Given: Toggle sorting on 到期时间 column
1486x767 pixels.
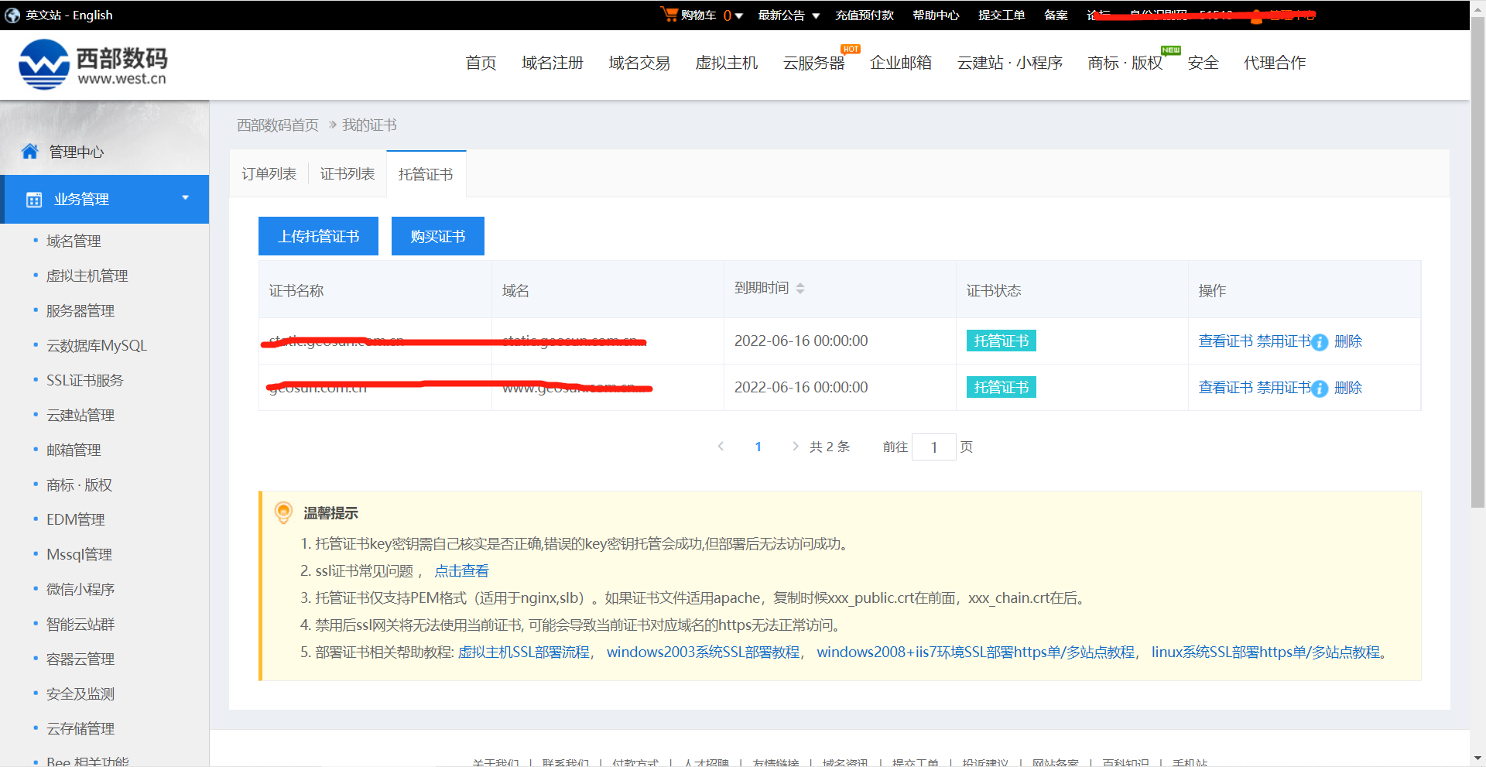Looking at the screenshot, I should click(x=800, y=287).
